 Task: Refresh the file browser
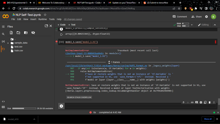pyautogui.click(x=18, y=33)
